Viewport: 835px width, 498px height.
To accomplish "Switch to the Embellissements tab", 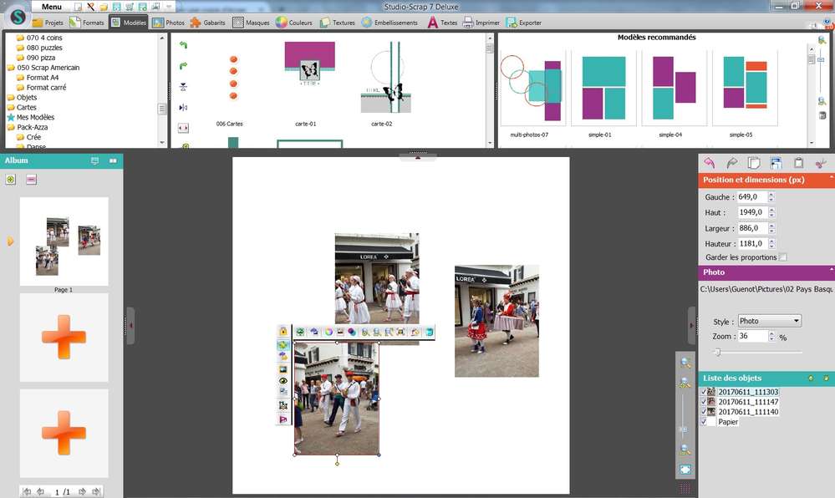I will tap(389, 23).
